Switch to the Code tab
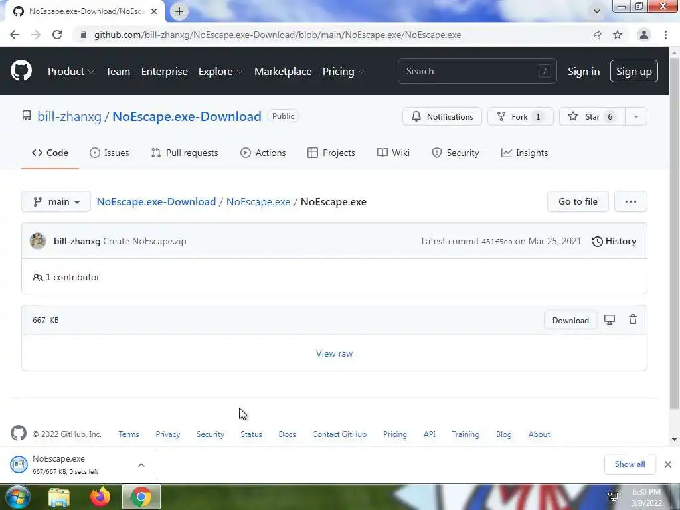The image size is (680, 510). coord(50,153)
